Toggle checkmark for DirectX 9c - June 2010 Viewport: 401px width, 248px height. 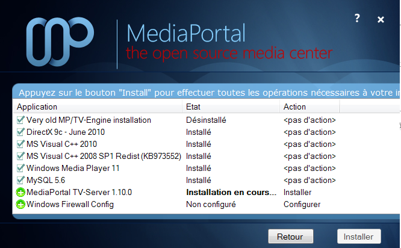20,132
